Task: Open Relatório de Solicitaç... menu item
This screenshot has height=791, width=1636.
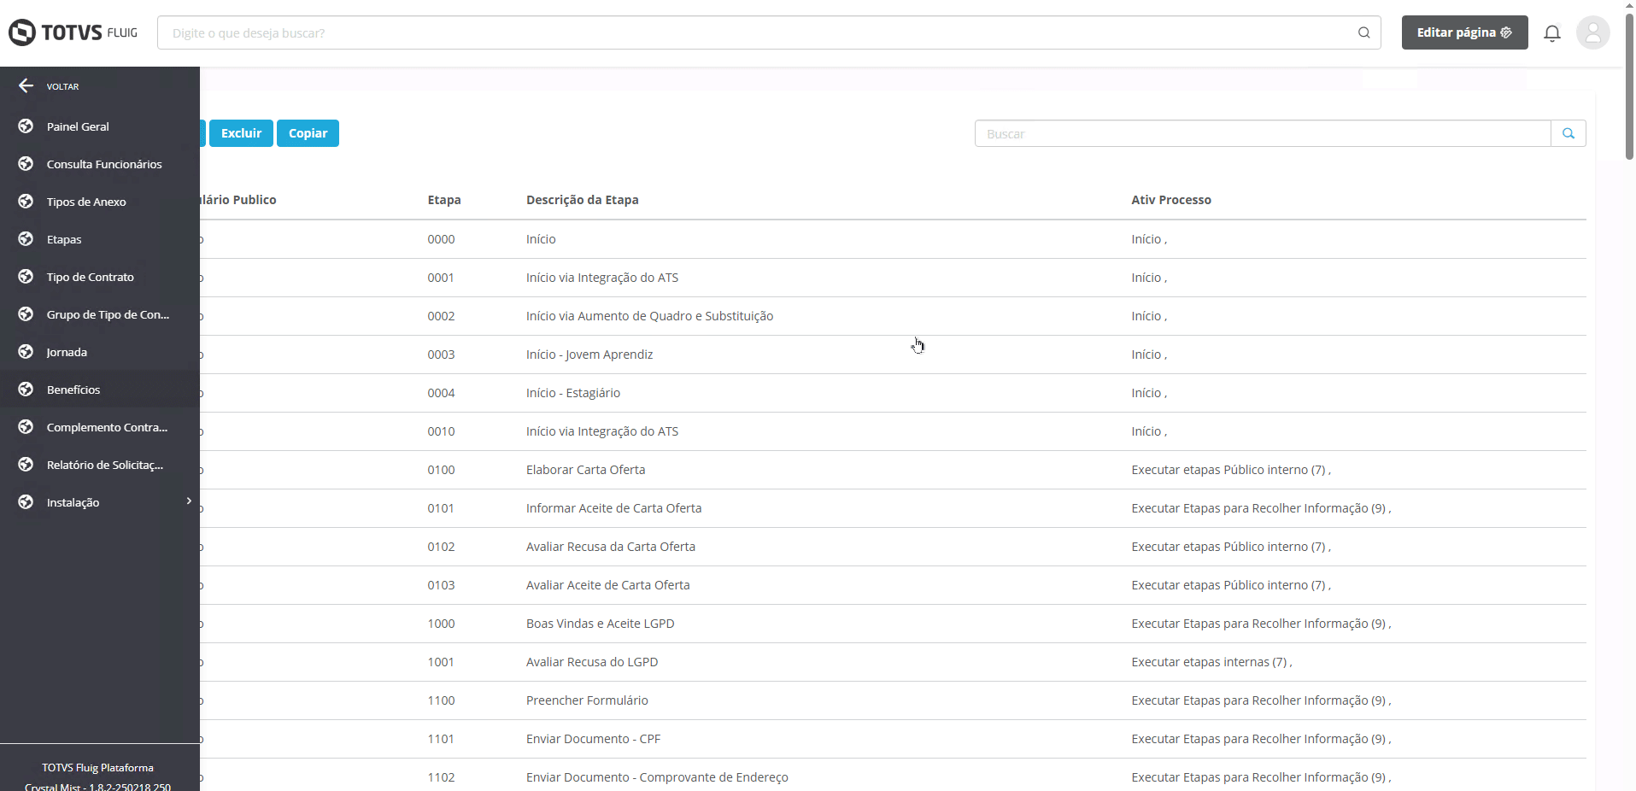Action: (x=100, y=465)
